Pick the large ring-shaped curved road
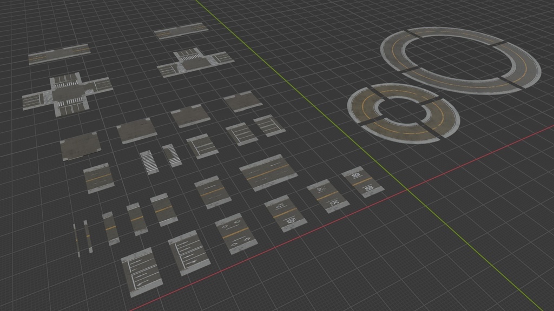 [460, 60]
